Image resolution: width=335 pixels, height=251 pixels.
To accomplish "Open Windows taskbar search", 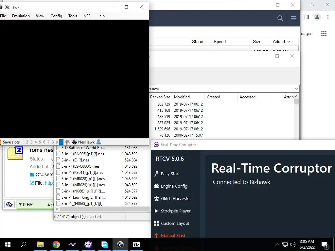I will tap(24, 244).
